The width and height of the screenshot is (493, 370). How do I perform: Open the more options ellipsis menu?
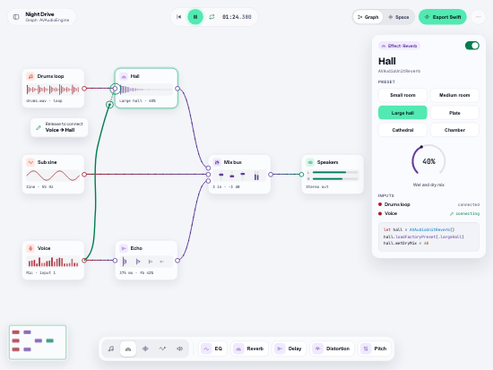click(478, 17)
